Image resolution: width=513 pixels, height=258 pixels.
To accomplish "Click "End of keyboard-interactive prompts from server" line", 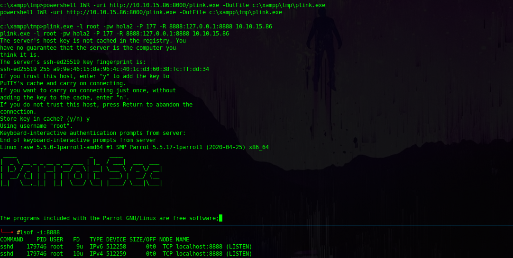I will pos(78,140).
